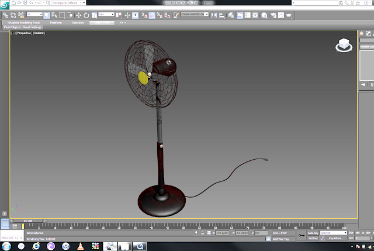Open the Undo history dropdown arrow
This screenshot has height=251, width=374.
pos(35,3)
